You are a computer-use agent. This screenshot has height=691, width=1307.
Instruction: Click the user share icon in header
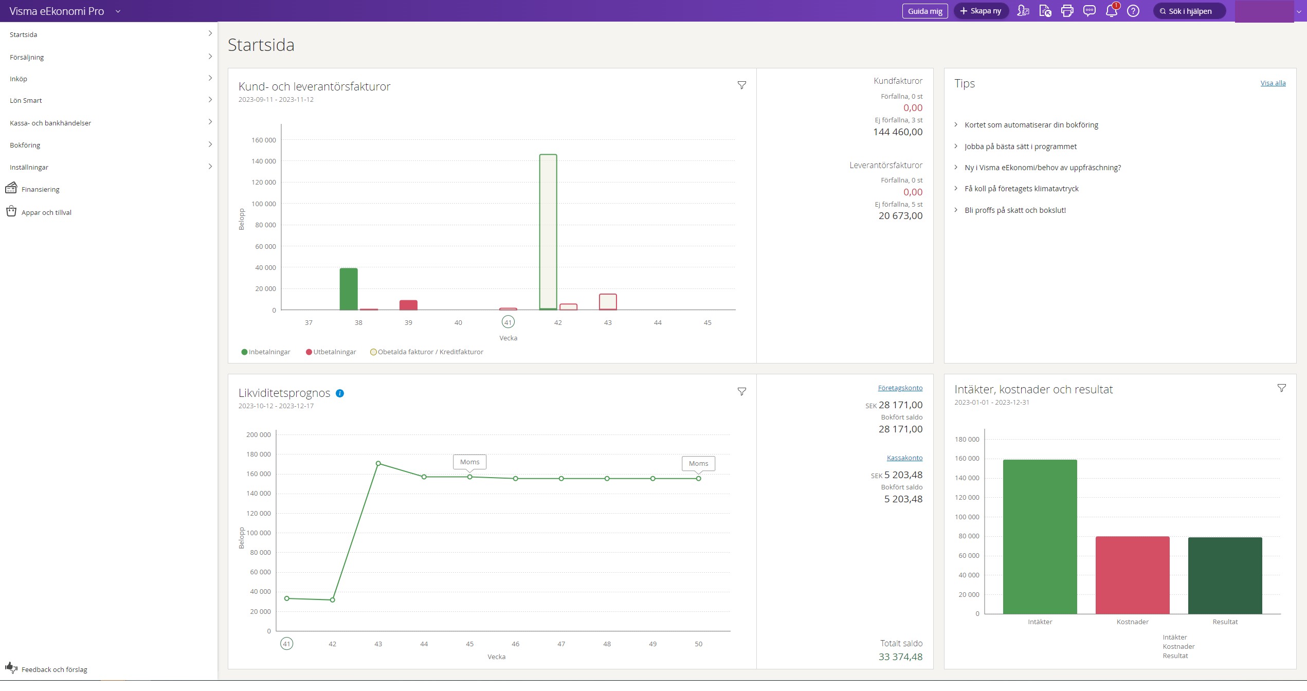coord(1023,11)
